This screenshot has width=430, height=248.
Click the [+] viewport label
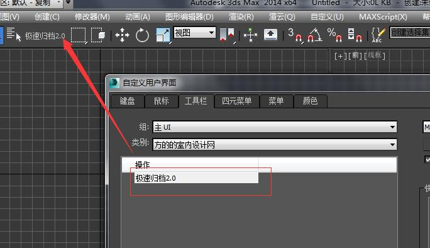coord(340,56)
